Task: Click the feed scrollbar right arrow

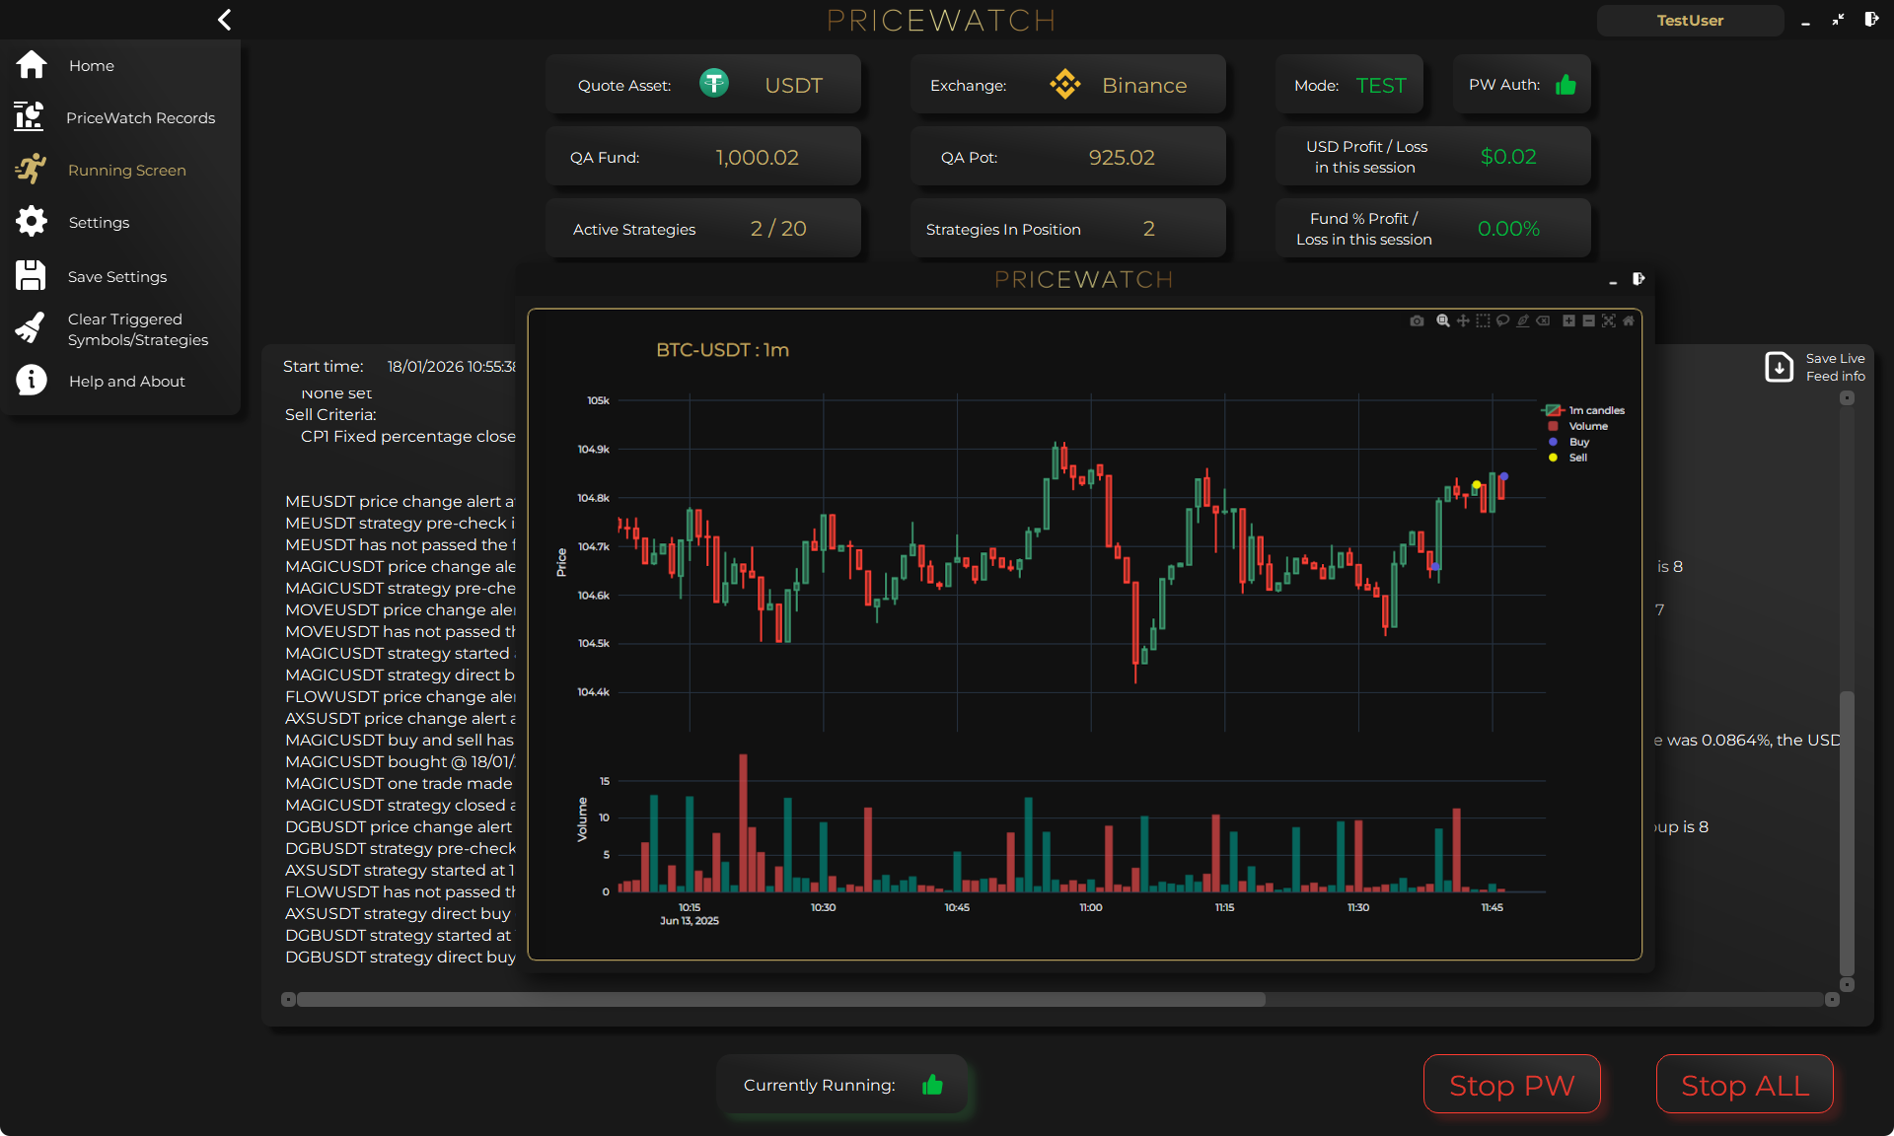Action: click(x=1832, y=999)
